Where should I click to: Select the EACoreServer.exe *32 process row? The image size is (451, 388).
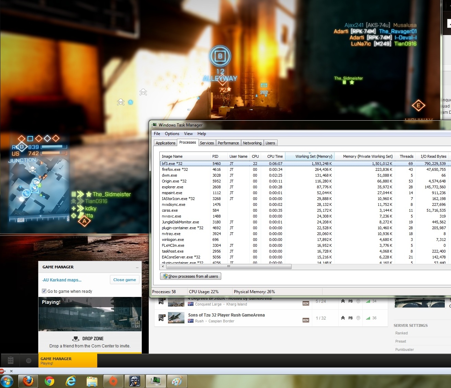click(x=305, y=257)
